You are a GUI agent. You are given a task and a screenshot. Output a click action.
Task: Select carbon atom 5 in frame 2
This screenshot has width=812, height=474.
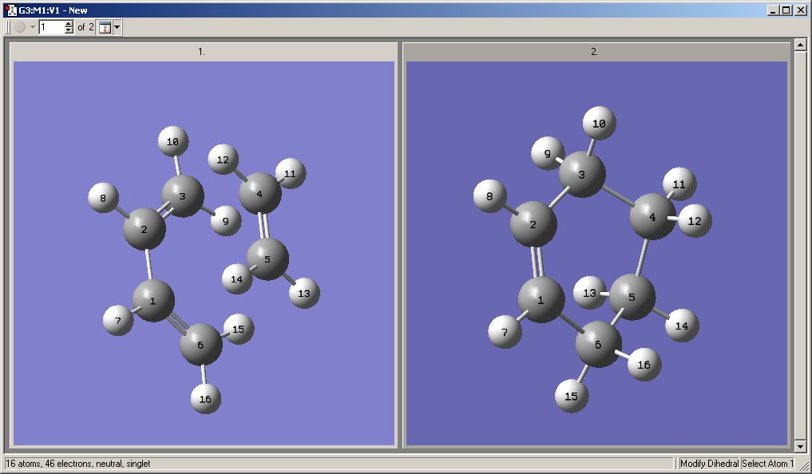(x=632, y=298)
